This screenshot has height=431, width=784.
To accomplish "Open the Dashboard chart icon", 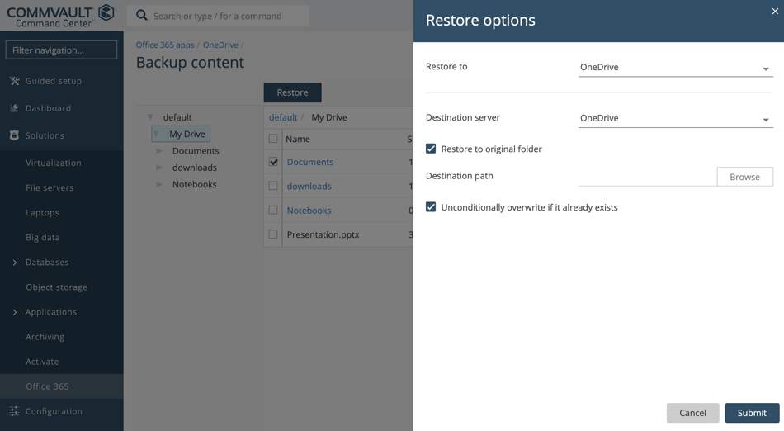I will (x=15, y=108).
